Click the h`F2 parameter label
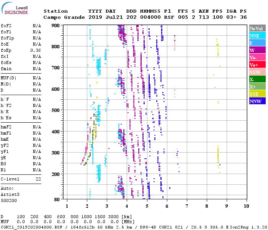268x230 pixels. [x=6, y=105]
